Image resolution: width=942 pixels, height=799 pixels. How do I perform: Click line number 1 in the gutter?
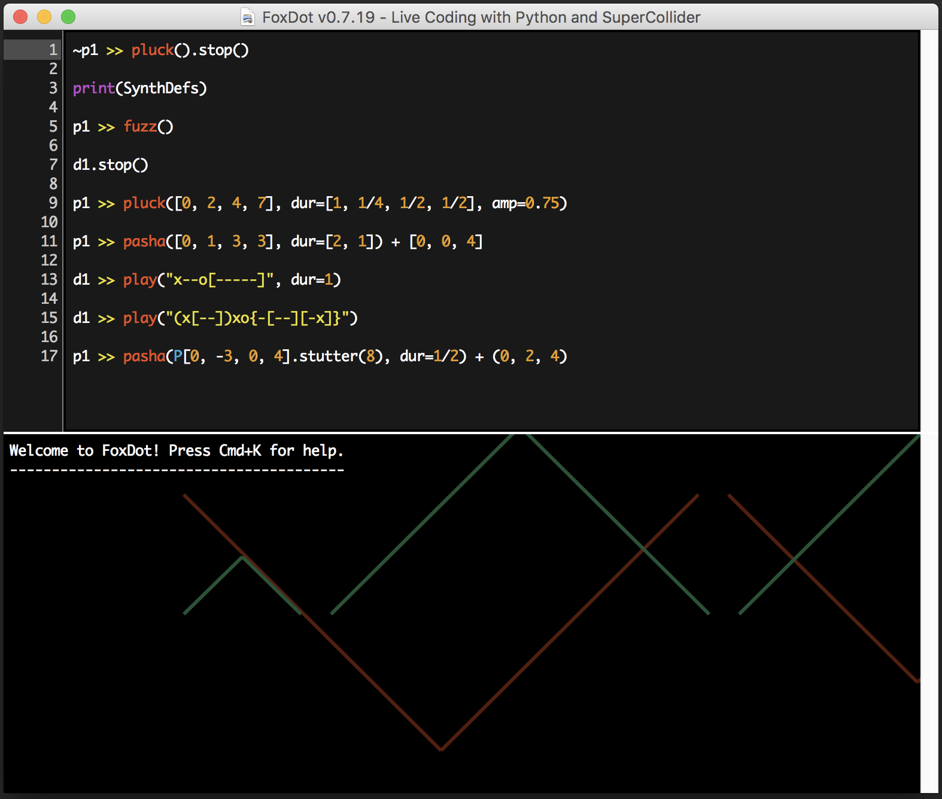tap(53, 50)
